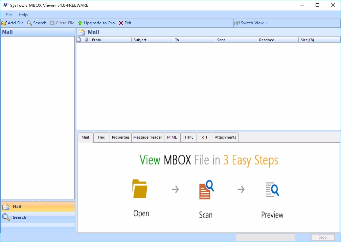Click the Open folder illustration
341x242 pixels.
pos(140,189)
